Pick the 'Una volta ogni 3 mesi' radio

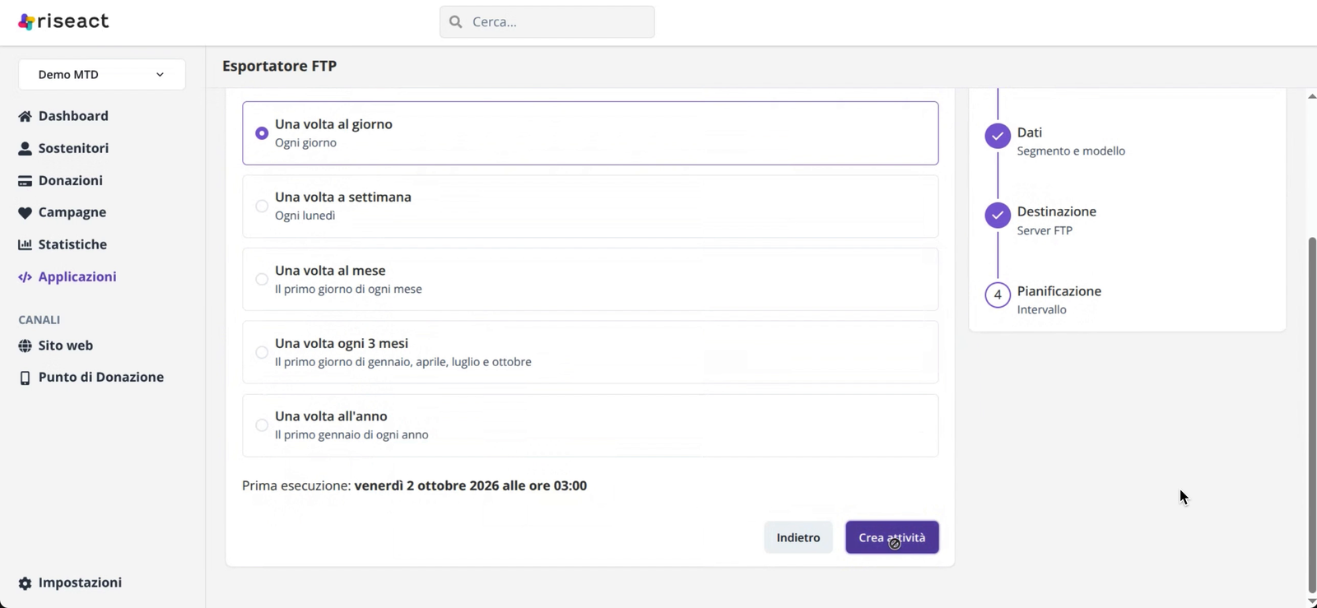(262, 352)
